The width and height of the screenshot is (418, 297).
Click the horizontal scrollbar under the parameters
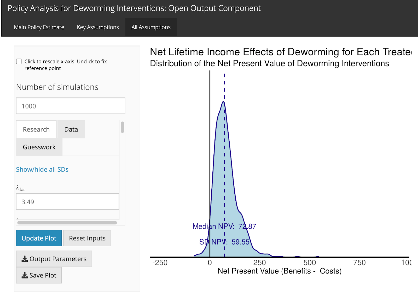(x=67, y=223)
